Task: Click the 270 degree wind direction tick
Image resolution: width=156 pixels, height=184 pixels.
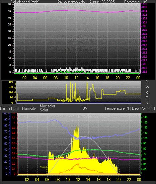Action: (x=11, y=87)
